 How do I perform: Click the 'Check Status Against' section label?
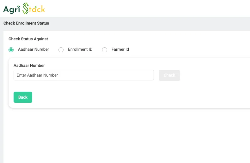click(x=28, y=39)
